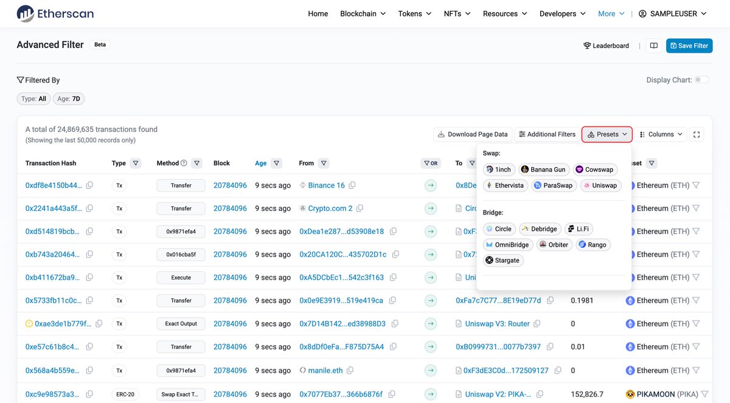This screenshot has height=403, width=730.
Task: Copy the first transaction hash
Action: click(89, 185)
